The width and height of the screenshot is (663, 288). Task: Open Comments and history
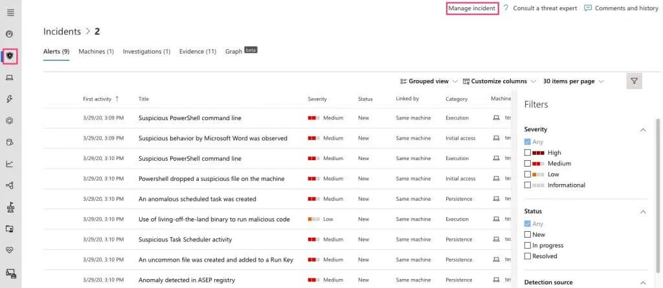tap(621, 8)
